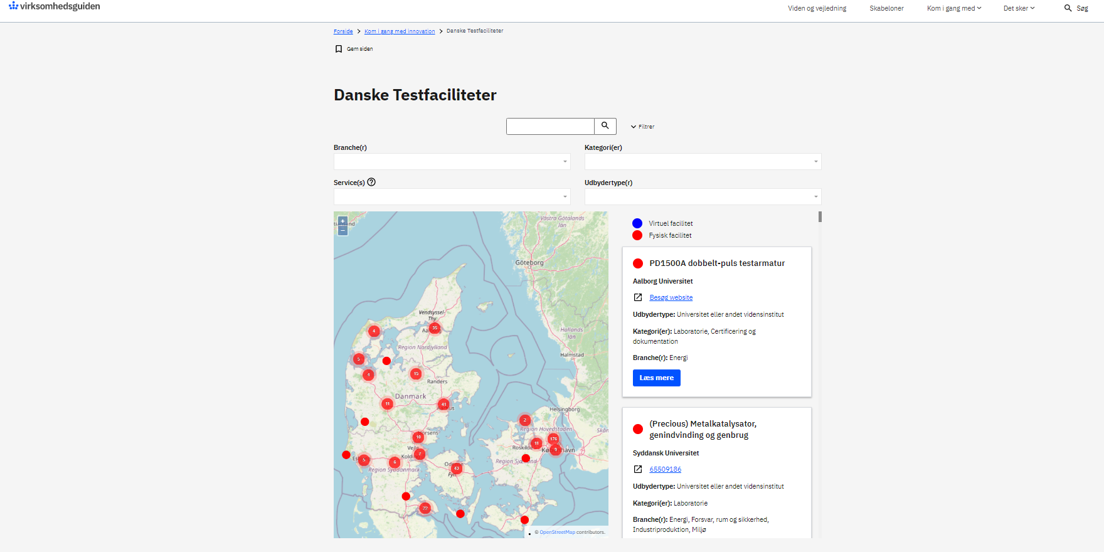Click the Fysisk facilitet legend label
Screen dimensions: 1104x552
pyautogui.click(x=670, y=235)
